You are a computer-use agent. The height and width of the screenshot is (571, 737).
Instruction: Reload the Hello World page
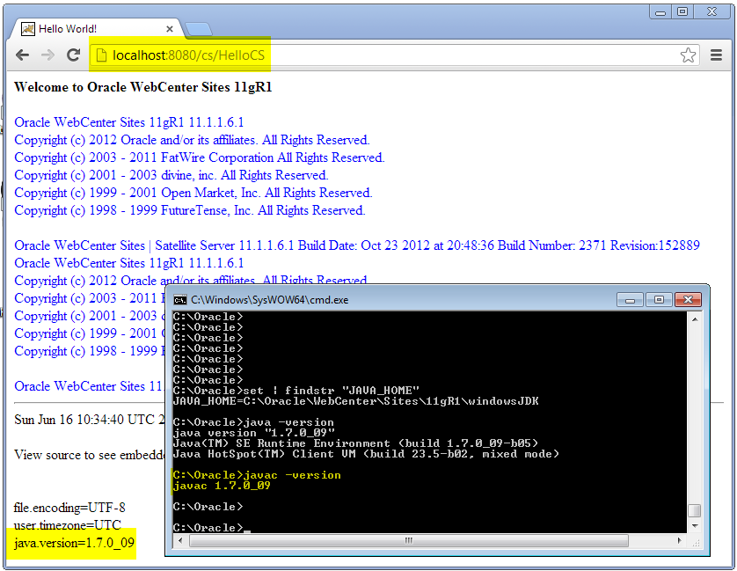pyautogui.click(x=73, y=55)
